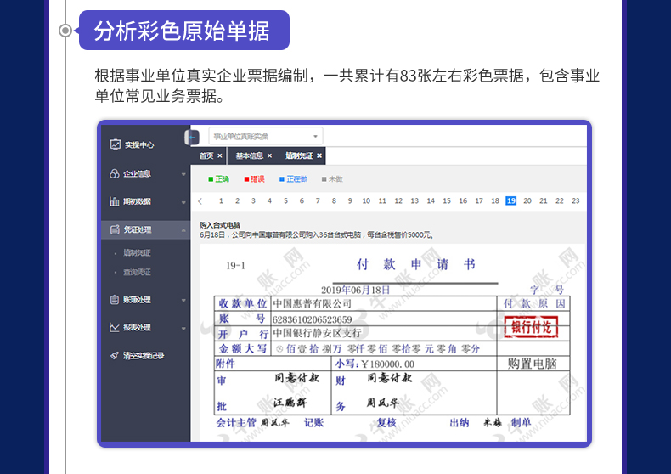Go to previous page of question numbers
Image resolution: width=671 pixels, height=474 pixels.
(x=200, y=201)
